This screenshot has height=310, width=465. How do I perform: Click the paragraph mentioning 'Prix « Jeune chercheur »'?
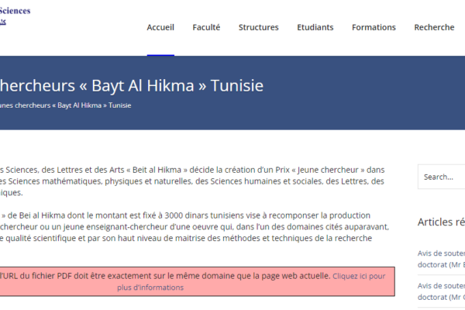[x=192, y=181]
